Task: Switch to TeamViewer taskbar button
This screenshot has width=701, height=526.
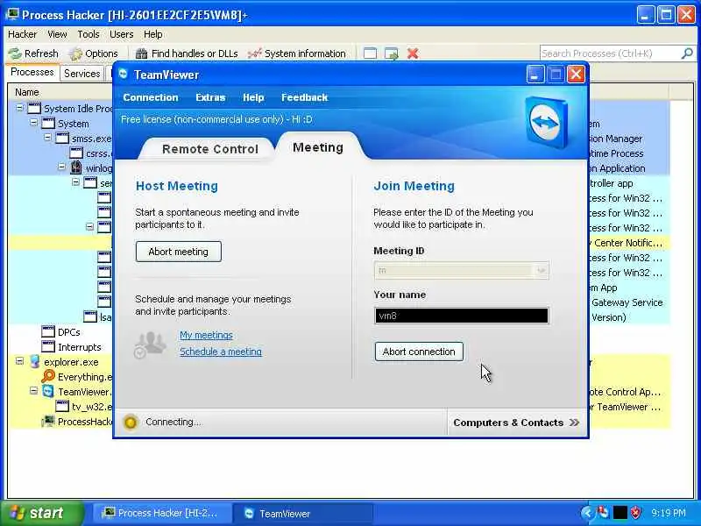Action: (x=304, y=514)
